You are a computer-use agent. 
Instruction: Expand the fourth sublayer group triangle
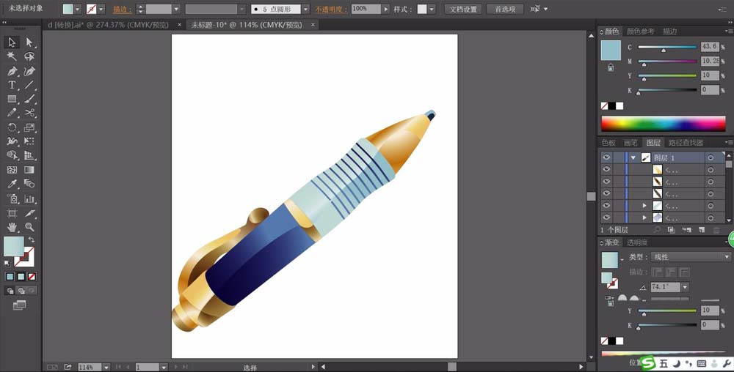pos(644,205)
